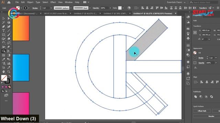Select the Zoom magnifier tool
The height and width of the screenshot is (123, 220).
pyautogui.click(x=9, y=72)
